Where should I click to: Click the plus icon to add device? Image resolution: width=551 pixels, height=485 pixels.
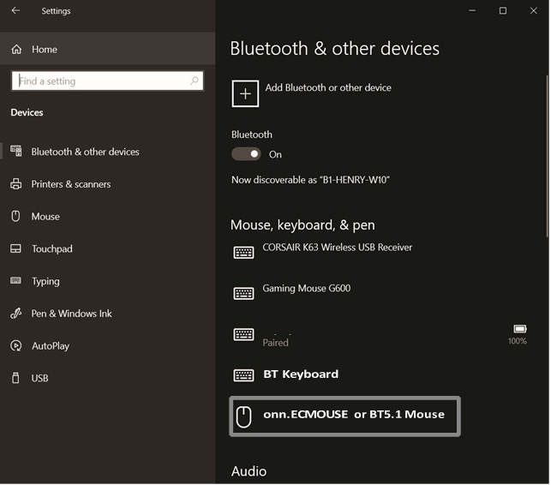tap(245, 93)
